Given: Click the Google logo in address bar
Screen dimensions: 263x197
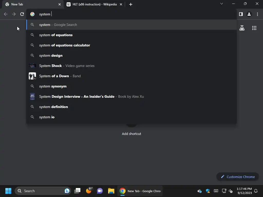Looking at the screenshot, I should pos(32,14).
